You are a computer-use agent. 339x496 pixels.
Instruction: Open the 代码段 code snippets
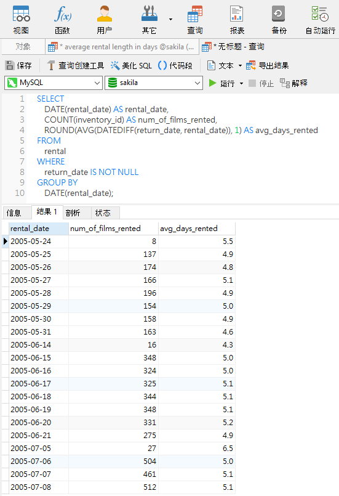click(x=175, y=65)
